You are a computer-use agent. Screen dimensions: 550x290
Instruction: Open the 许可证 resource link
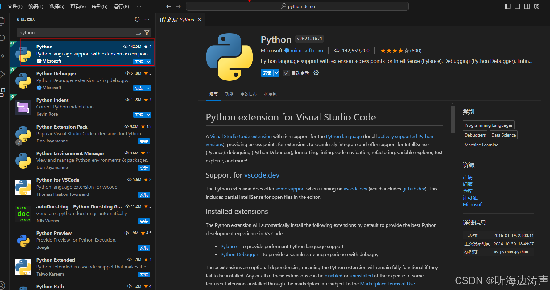pos(470,198)
